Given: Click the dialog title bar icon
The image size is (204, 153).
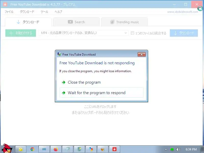Looking at the screenshot, I should point(59,54).
